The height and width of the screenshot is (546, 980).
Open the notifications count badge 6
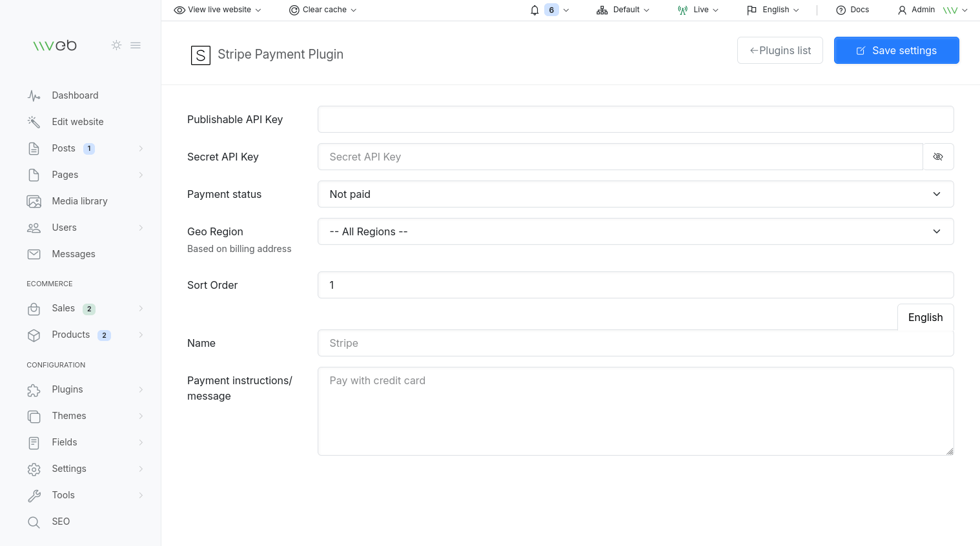coord(551,10)
